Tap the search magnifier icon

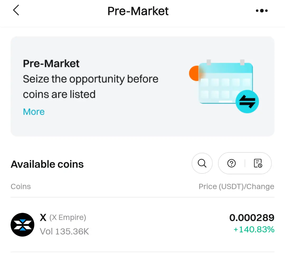coord(202,163)
